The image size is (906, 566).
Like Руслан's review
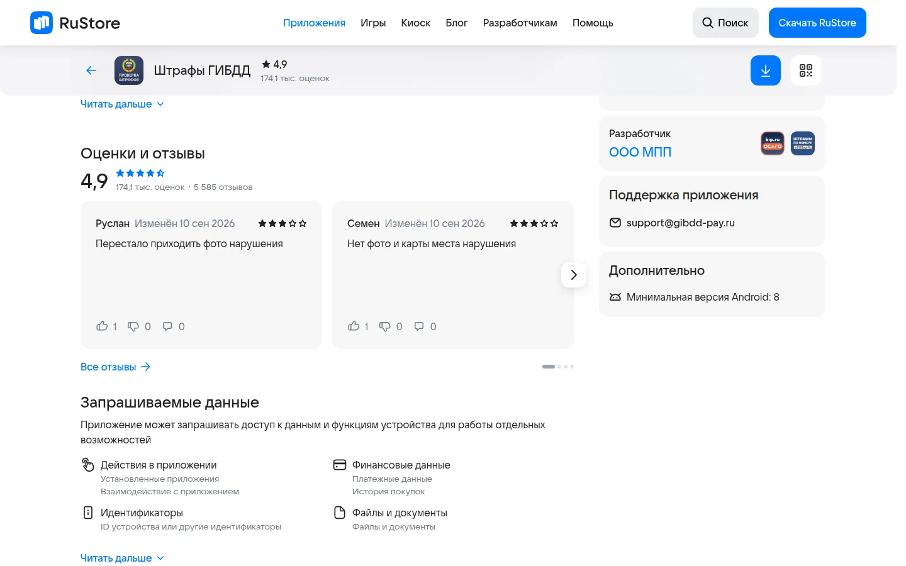click(x=102, y=326)
